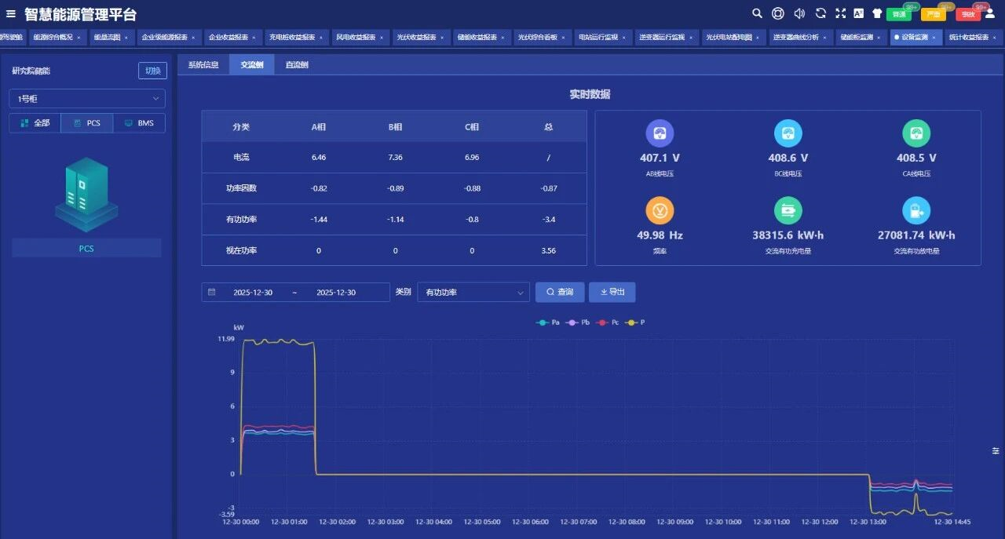Open the 1号柜 cabinet dropdown
The height and width of the screenshot is (539, 1005).
coord(86,99)
